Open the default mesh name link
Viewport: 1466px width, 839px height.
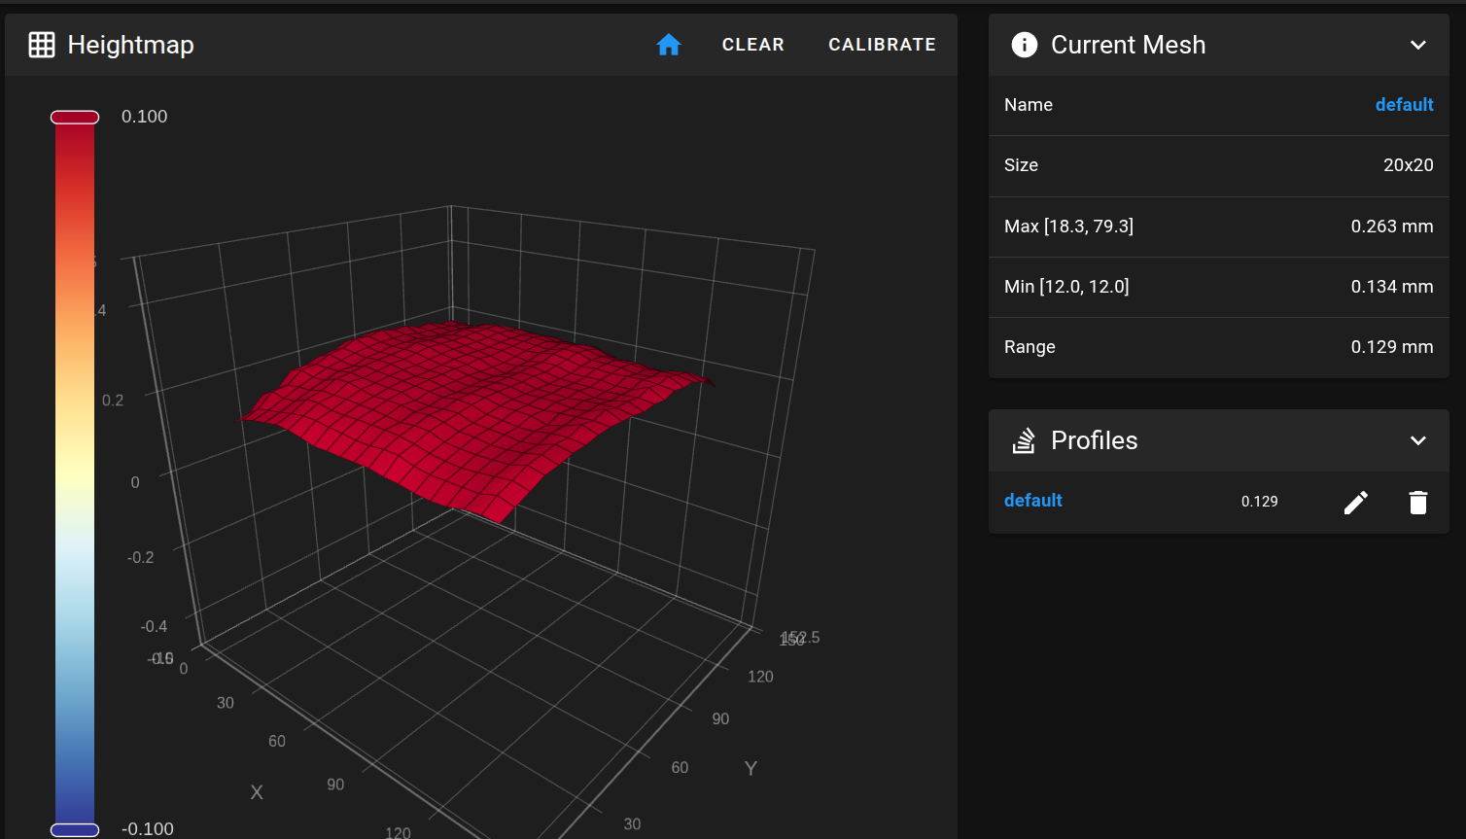coord(1404,105)
